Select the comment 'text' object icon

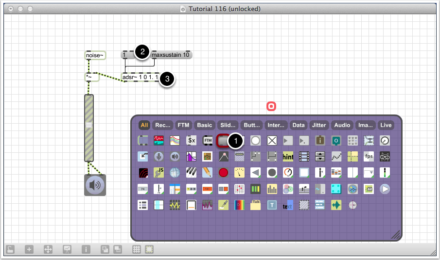point(288,205)
